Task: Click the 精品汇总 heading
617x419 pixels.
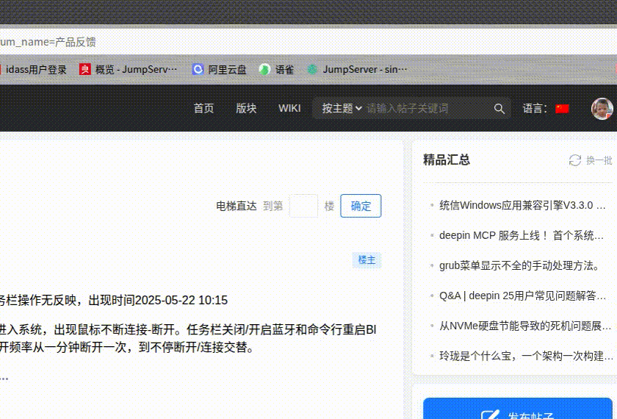Action: point(447,160)
